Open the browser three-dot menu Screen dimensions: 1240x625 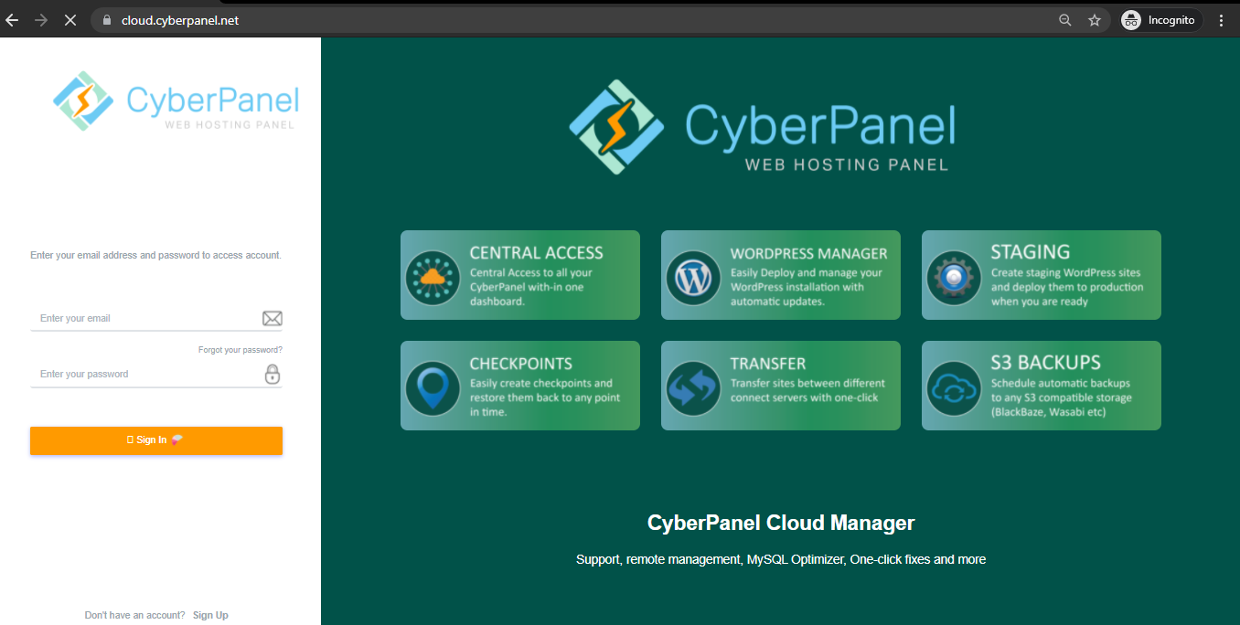1222,19
